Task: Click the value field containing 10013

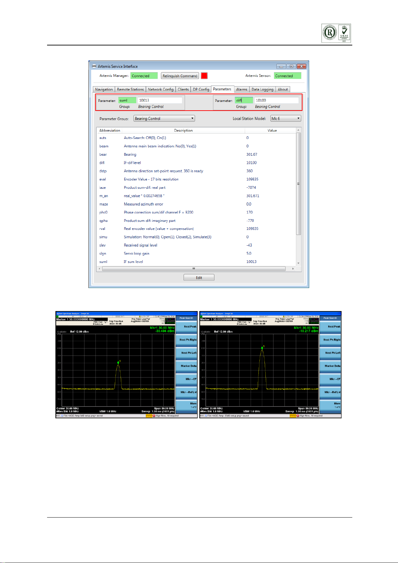Action: (160, 100)
